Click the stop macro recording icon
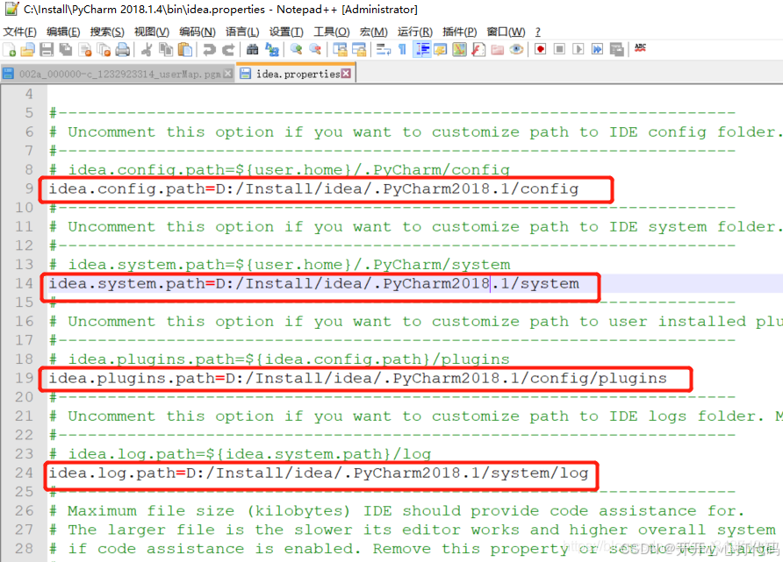This screenshot has width=783, height=562. (559, 49)
